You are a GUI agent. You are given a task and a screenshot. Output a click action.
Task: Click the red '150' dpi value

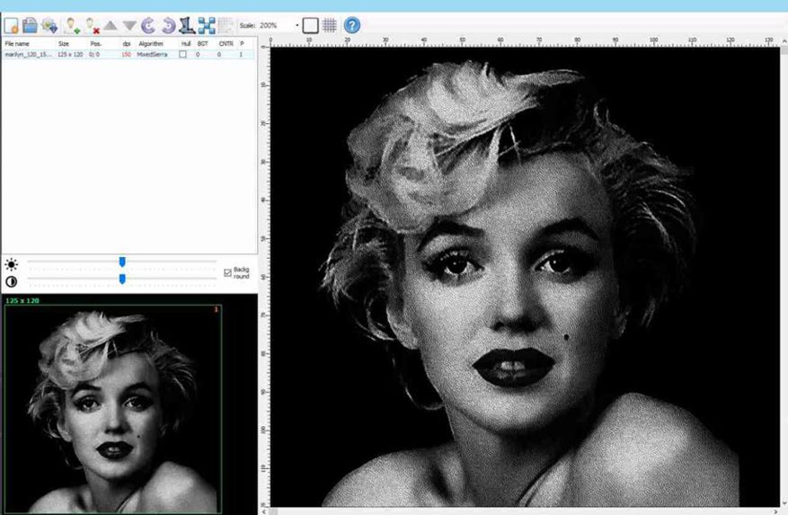126,54
